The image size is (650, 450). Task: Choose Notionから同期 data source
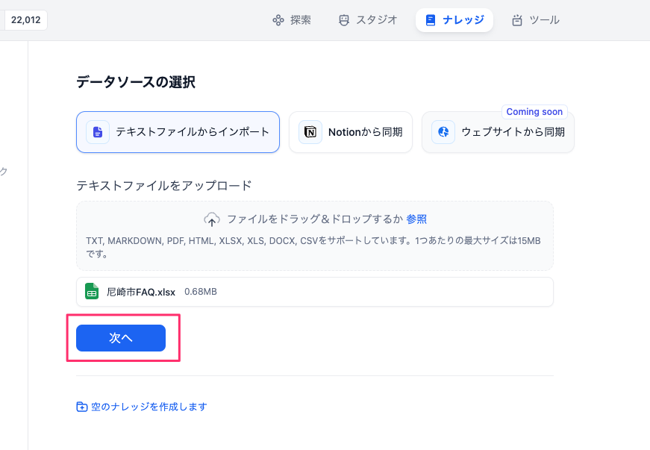[x=351, y=132]
